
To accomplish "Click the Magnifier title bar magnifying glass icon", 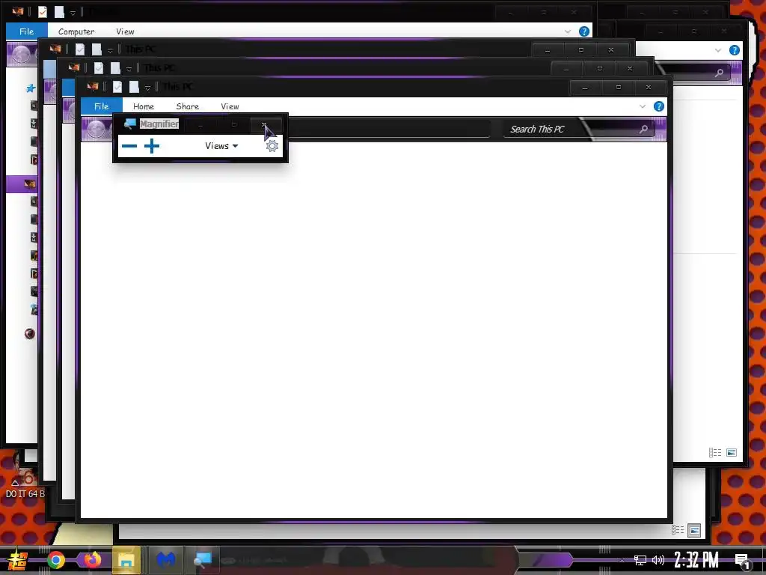I will (129, 124).
